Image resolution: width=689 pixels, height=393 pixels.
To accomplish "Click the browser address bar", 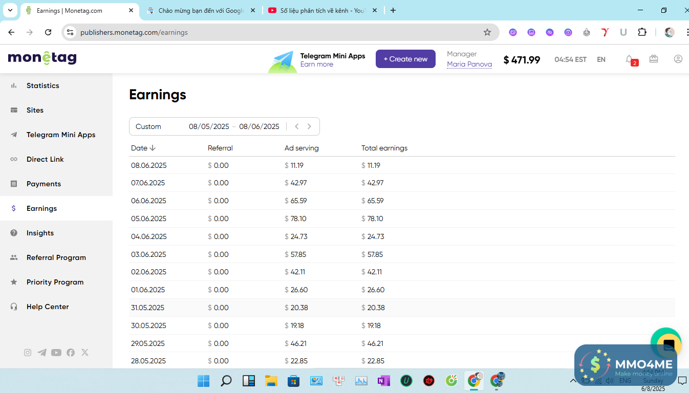I will (276, 32).
